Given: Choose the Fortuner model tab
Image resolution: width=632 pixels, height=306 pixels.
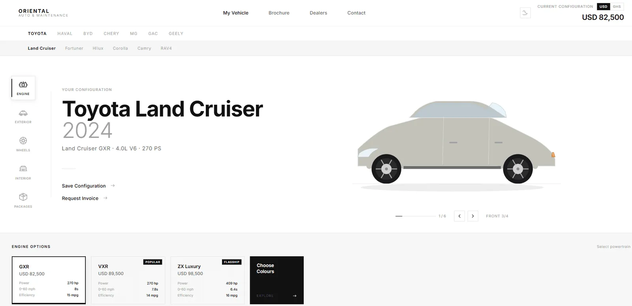Looking at the screenshot, I should coord(74,48).
